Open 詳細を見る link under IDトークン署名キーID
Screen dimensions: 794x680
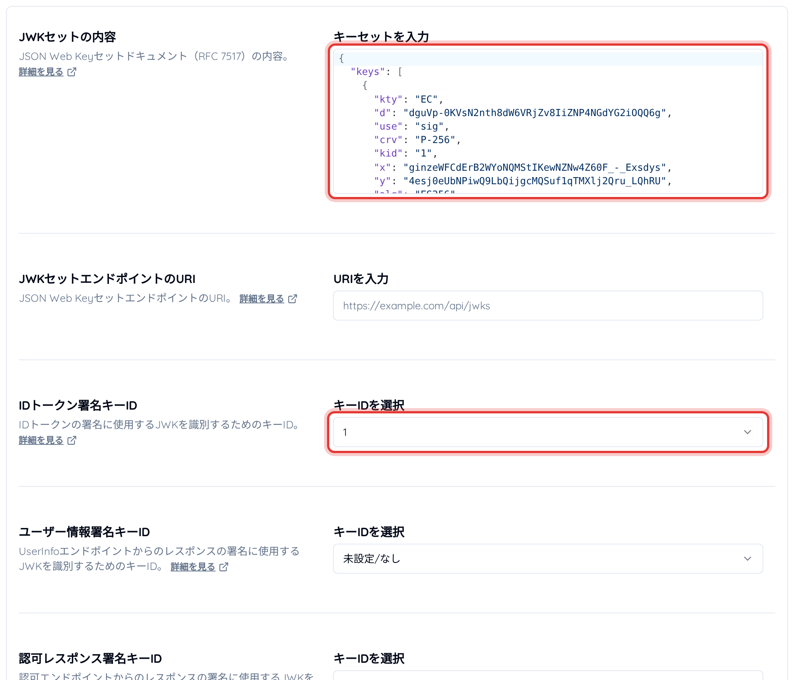41,440
